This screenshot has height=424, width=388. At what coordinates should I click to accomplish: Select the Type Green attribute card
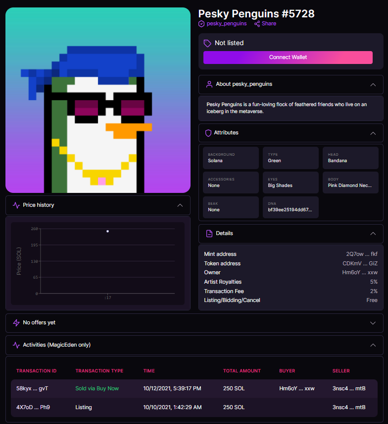pos(291,158)
